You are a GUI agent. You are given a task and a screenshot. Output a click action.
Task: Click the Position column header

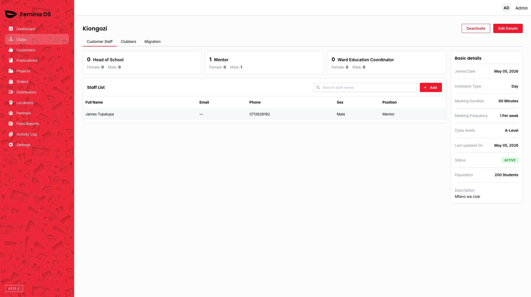click(389, 102)
